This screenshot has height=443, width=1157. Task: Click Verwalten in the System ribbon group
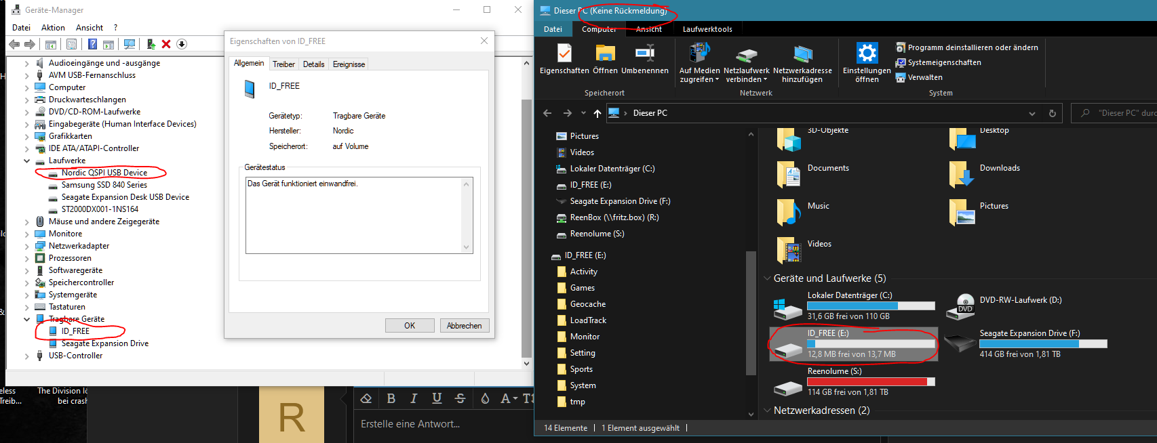[x=919, y=77]
